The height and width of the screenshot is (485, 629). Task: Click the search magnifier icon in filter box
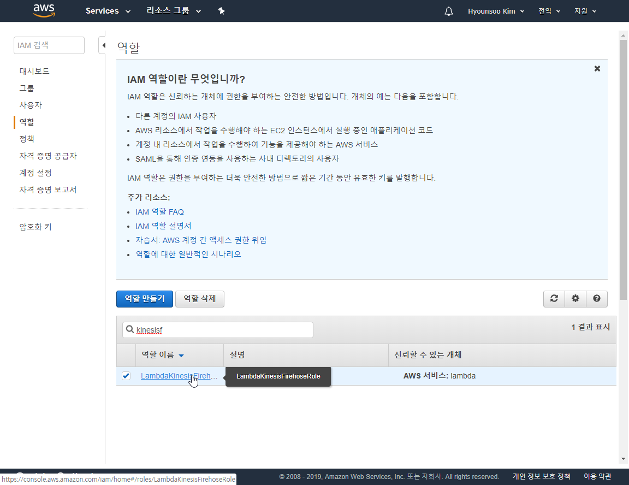point(129,329)
